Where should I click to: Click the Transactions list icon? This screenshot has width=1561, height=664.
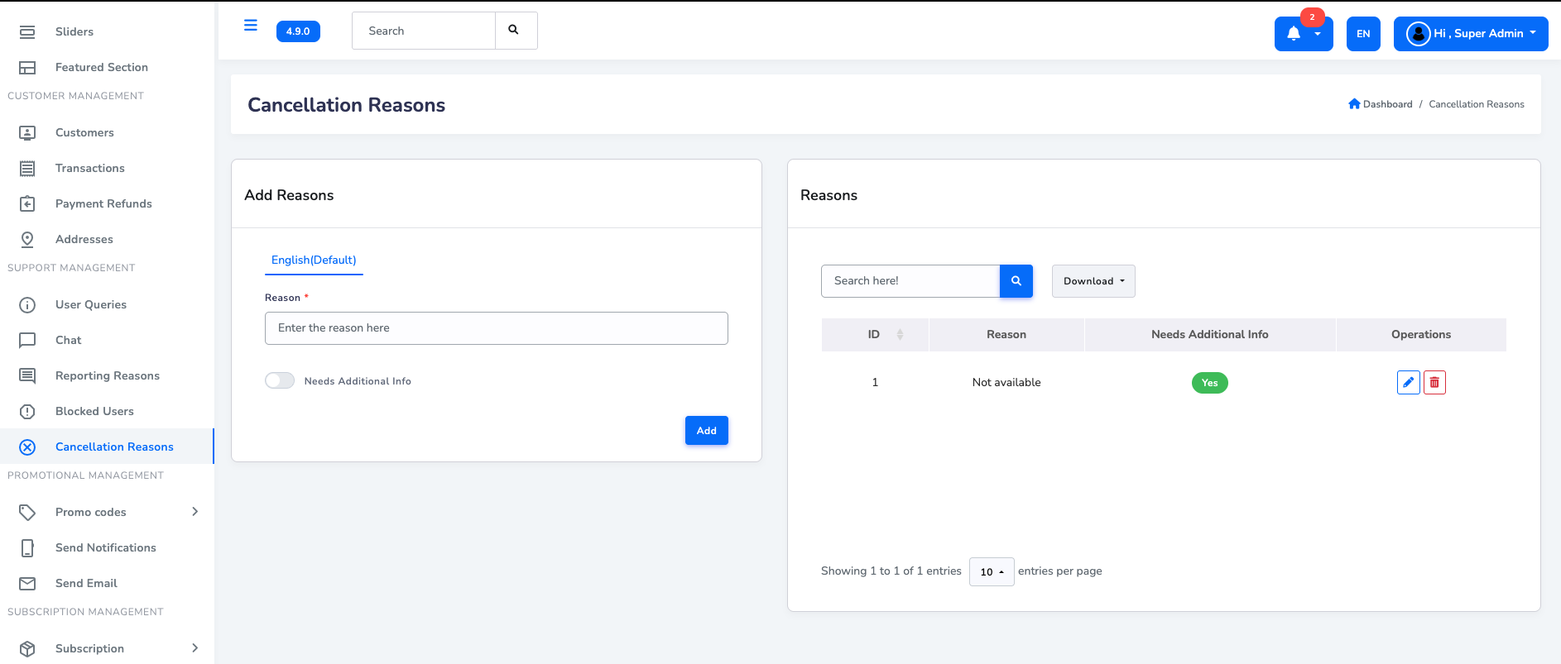coord(27,169)
